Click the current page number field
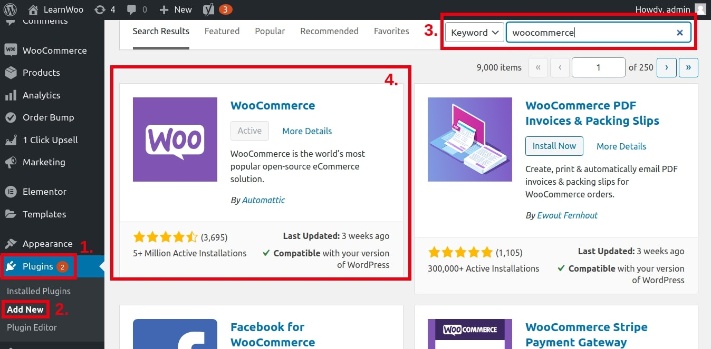 coord(599,67)
